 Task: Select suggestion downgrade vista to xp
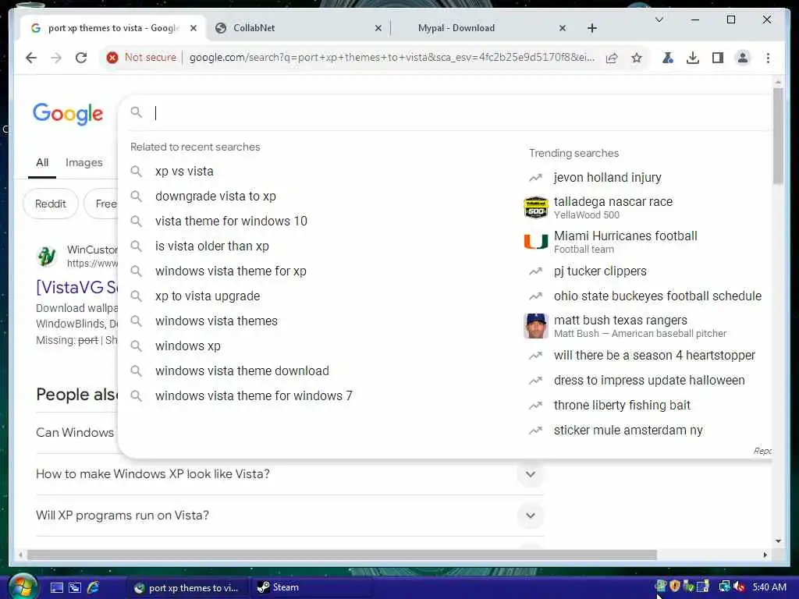[x=215, y=197]
